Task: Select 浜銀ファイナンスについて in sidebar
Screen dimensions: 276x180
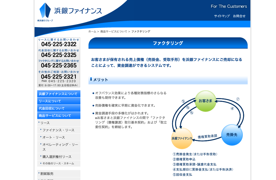Action: (x=59, y=94)
